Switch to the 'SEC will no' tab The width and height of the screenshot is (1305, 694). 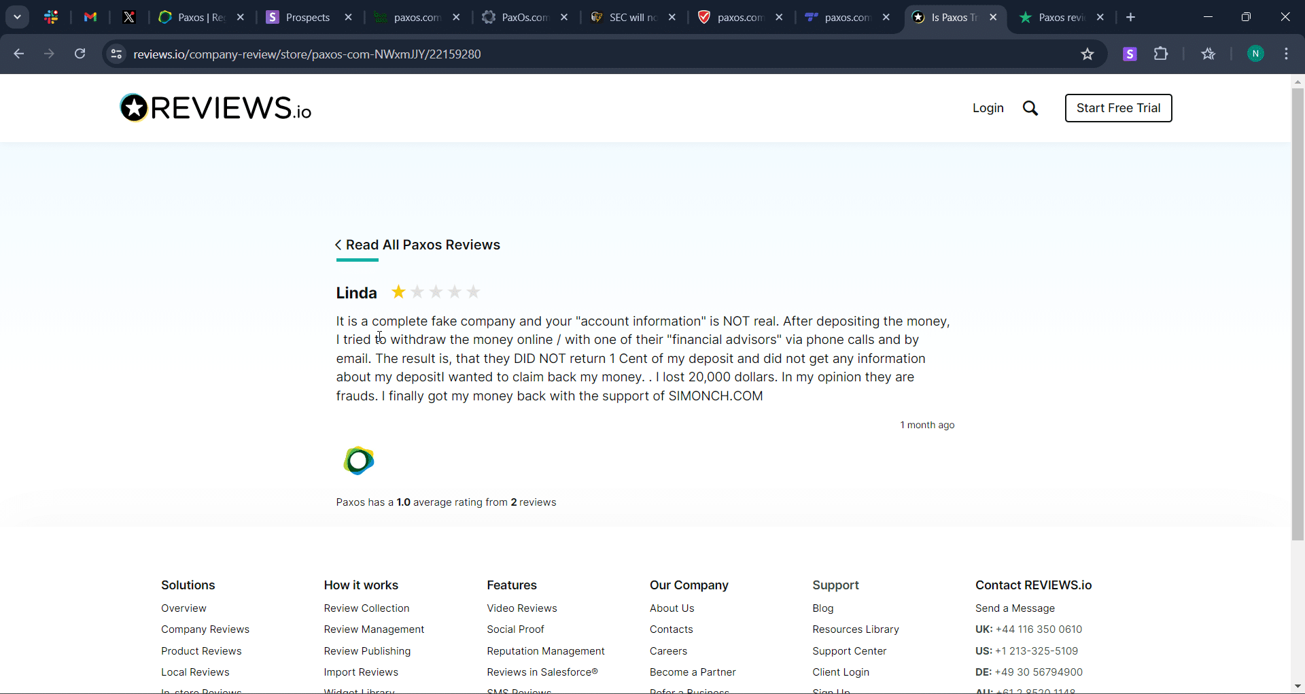[x=633, y=17]
